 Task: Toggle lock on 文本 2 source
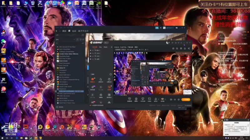pyautogui.click(x=93, y=53)
